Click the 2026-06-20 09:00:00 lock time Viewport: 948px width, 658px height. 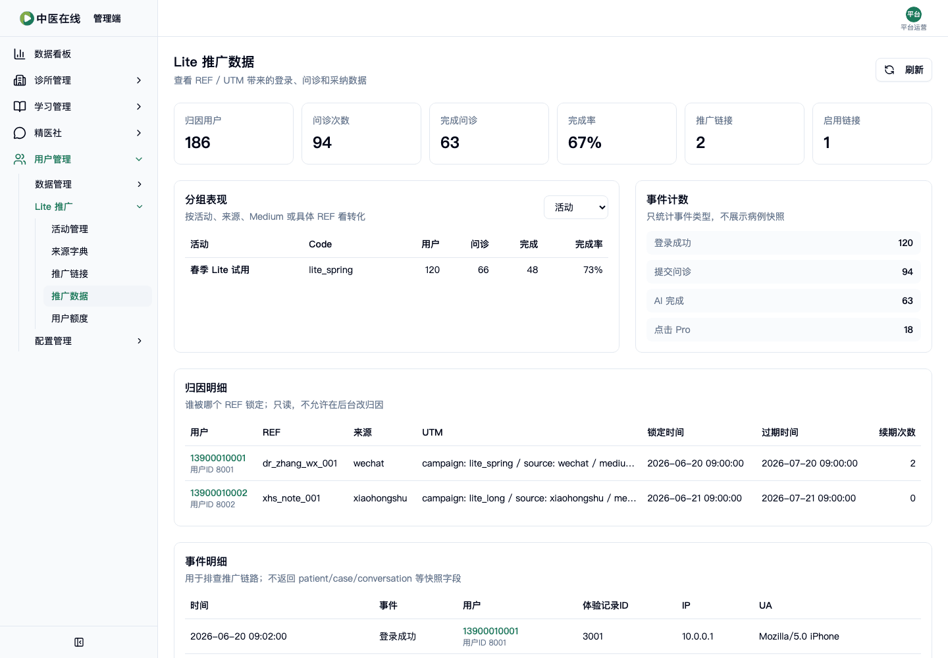tap(695, 463)
